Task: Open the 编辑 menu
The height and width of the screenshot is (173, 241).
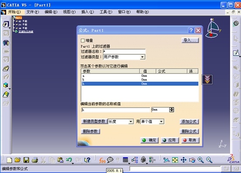Action: click(x=51, y=12)
